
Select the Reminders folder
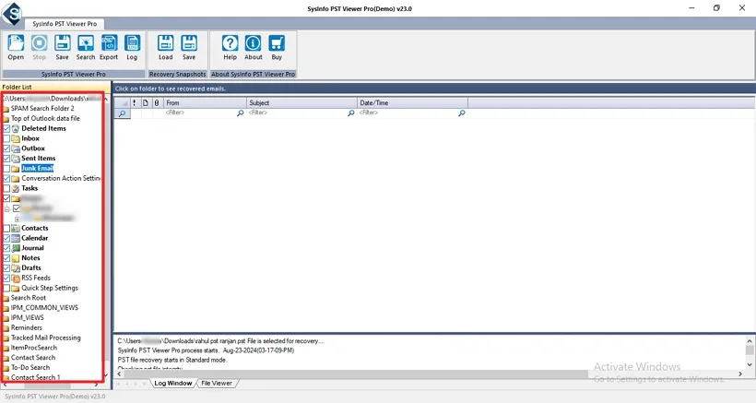(27, 327)
